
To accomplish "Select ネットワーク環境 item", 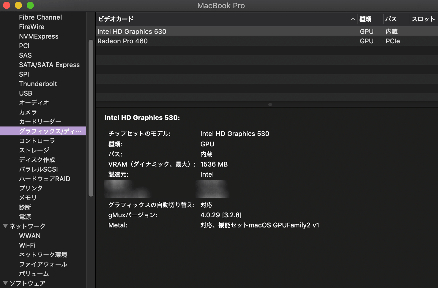I will [x=43, y=255].
